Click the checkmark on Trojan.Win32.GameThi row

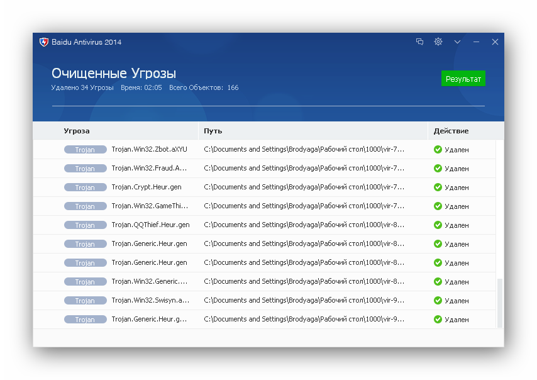[x=437, y=206]
